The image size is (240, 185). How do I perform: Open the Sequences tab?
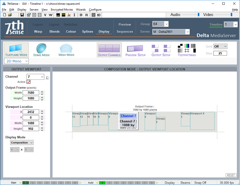125,32
